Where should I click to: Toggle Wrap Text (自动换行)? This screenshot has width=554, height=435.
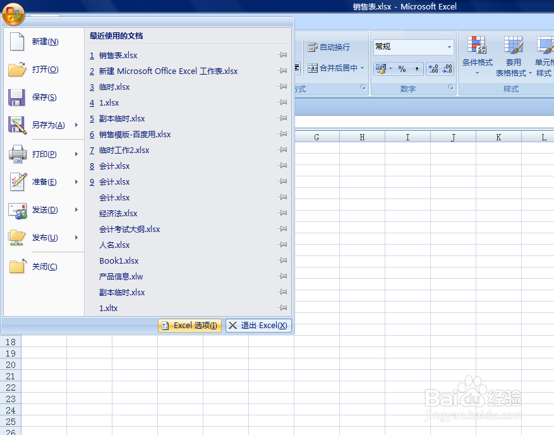tap(328, 47)
